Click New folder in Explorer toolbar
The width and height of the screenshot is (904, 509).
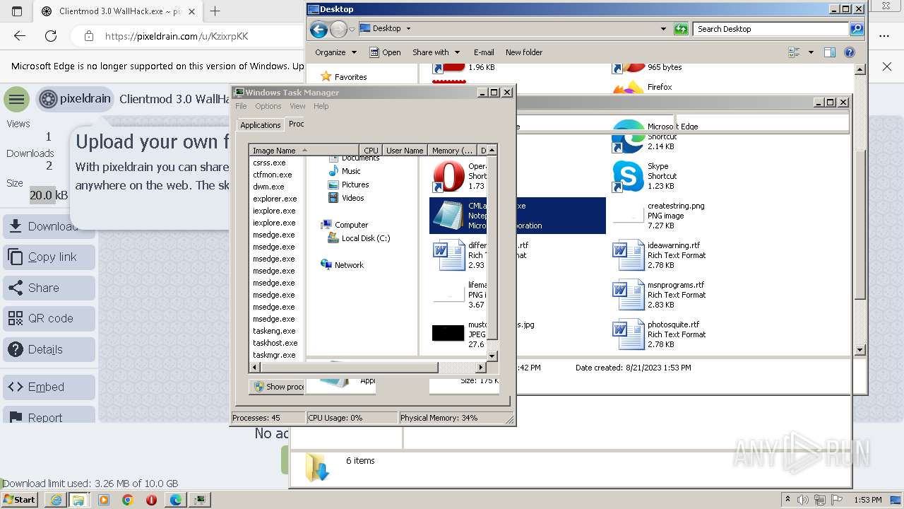pos(524,52)
